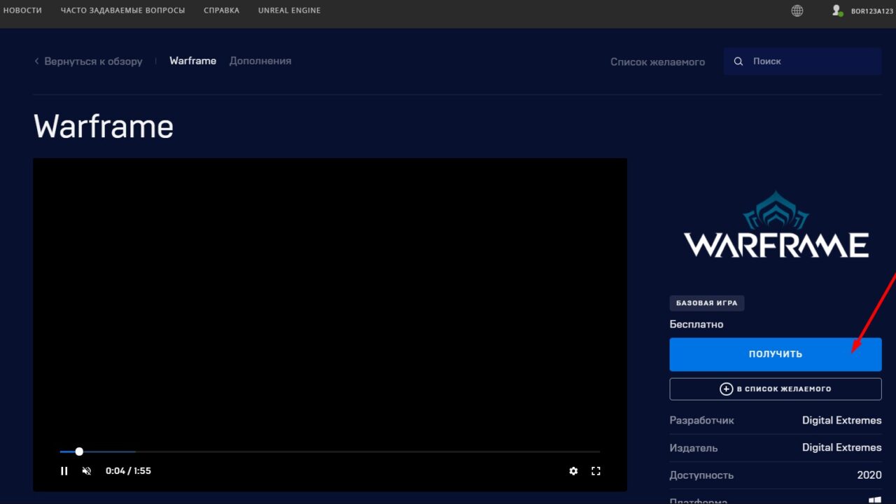Pause the Warframe trailer video
Image resolution: width=896 pixels, height=504 pixels.
(64, 471)
